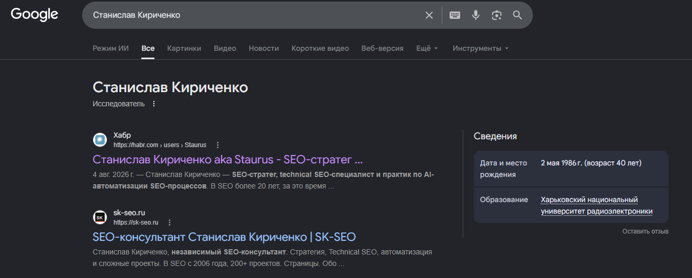
Task: Open the on-screen keyboard input tool
Action: pyautogui.click(x=455, y=15)
